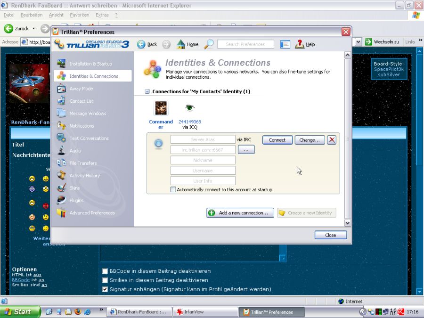
Task: Click Change... button for IRC connection
Action: [x=310, y=140]
